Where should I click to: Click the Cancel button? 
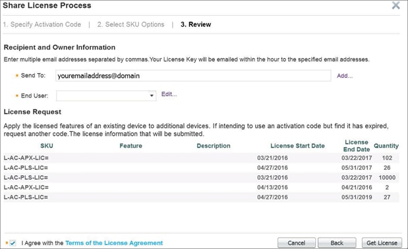click(297, 243)
